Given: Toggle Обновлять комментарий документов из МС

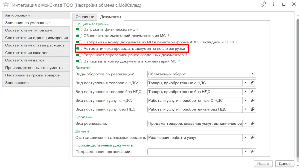Looking at the screenshot, I should coord(79,36).
